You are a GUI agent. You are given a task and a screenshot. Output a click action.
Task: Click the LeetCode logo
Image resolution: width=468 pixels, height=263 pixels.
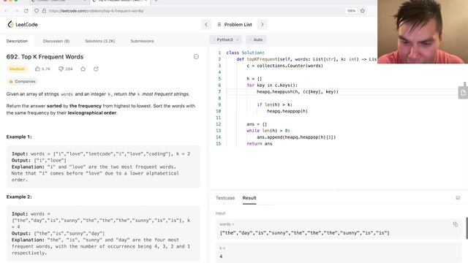(23, 24)
